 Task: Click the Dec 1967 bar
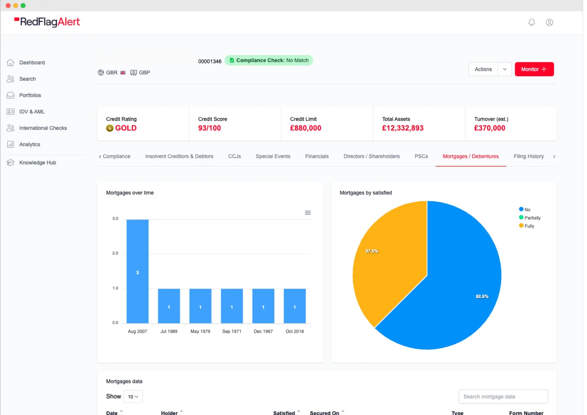[263, 306]
